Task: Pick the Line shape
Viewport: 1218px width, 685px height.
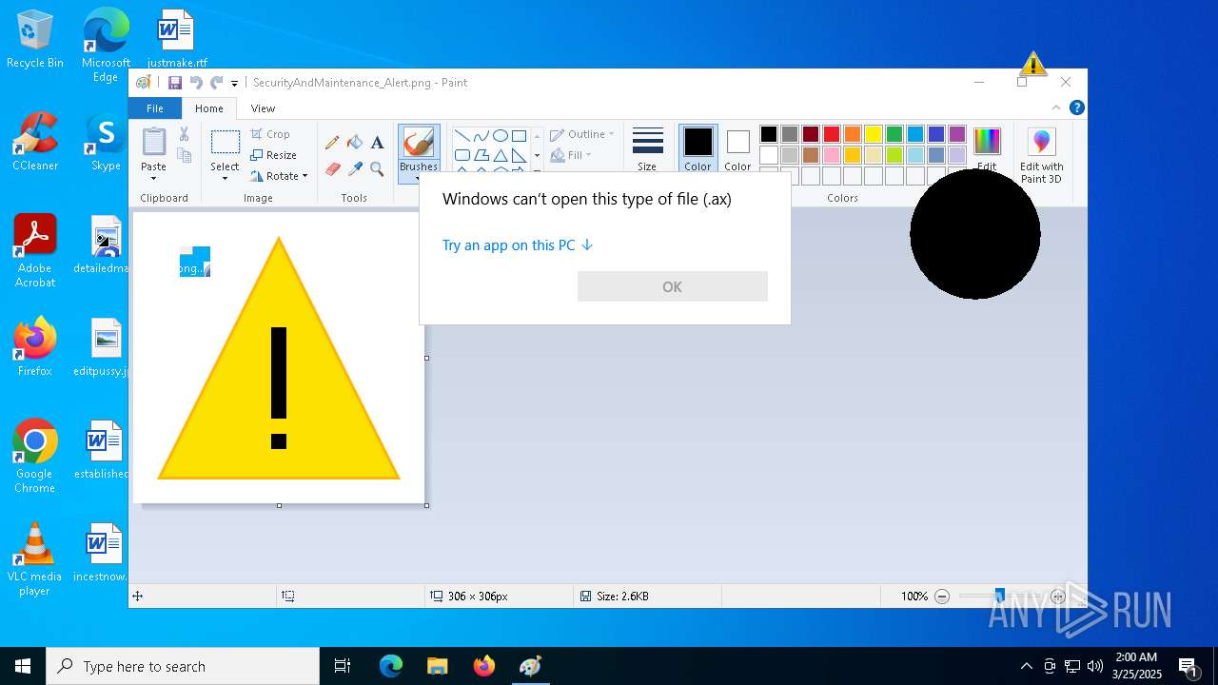Action: pyautogui.click(x=462, y=136)
